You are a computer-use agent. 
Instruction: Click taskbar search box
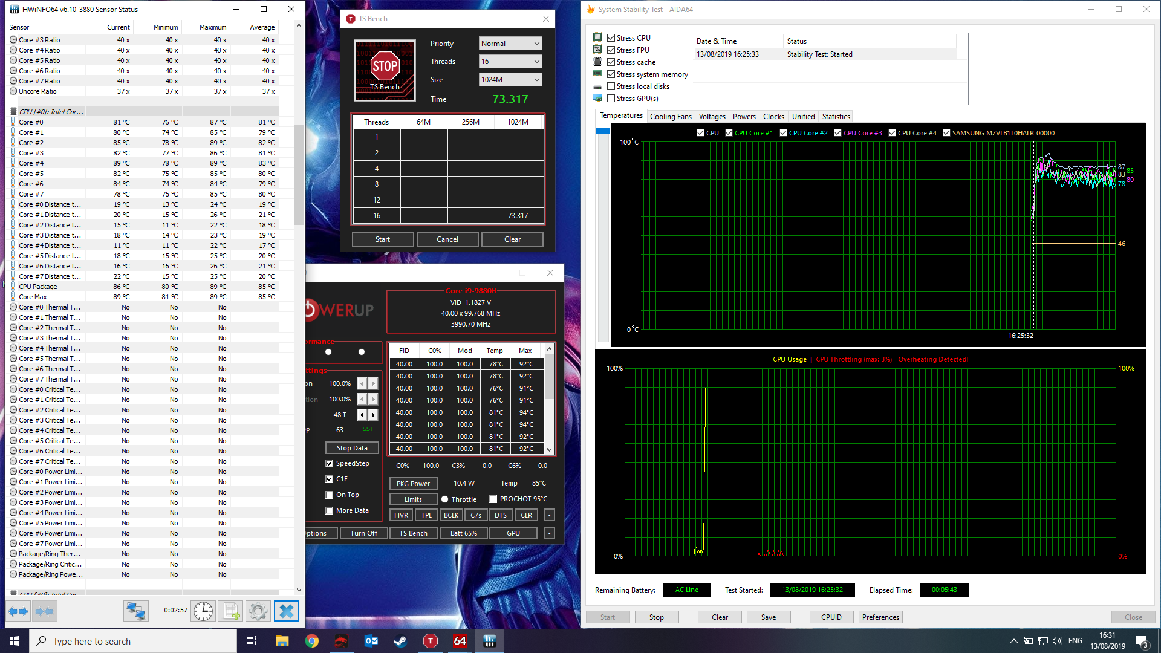coord(133,641)
